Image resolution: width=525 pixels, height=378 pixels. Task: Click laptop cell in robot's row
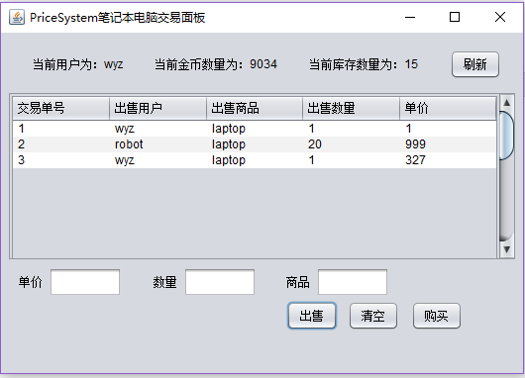[255, 144]
